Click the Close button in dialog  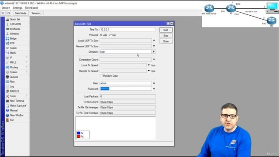point(166,41)
